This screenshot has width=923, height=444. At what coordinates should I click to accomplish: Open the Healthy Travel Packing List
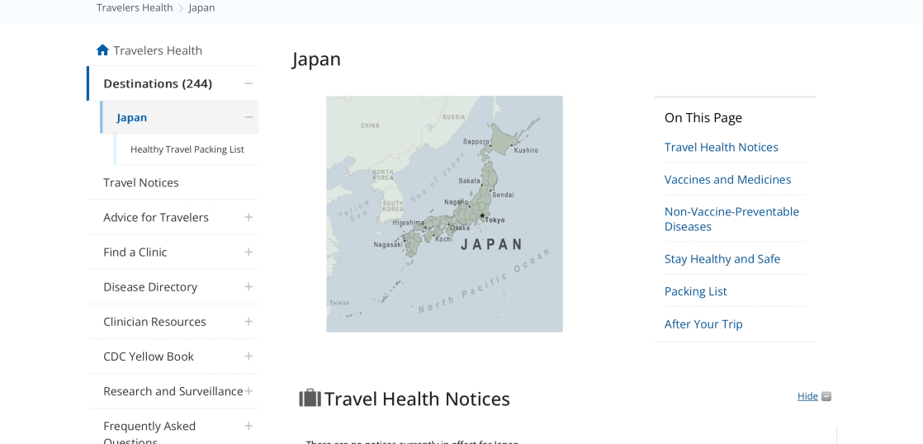[x=187, y=149]
